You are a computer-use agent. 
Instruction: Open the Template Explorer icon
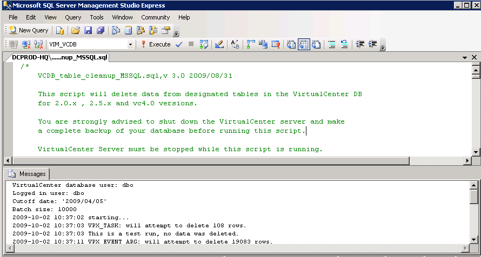pyautogui.click(x=153, y=30)
